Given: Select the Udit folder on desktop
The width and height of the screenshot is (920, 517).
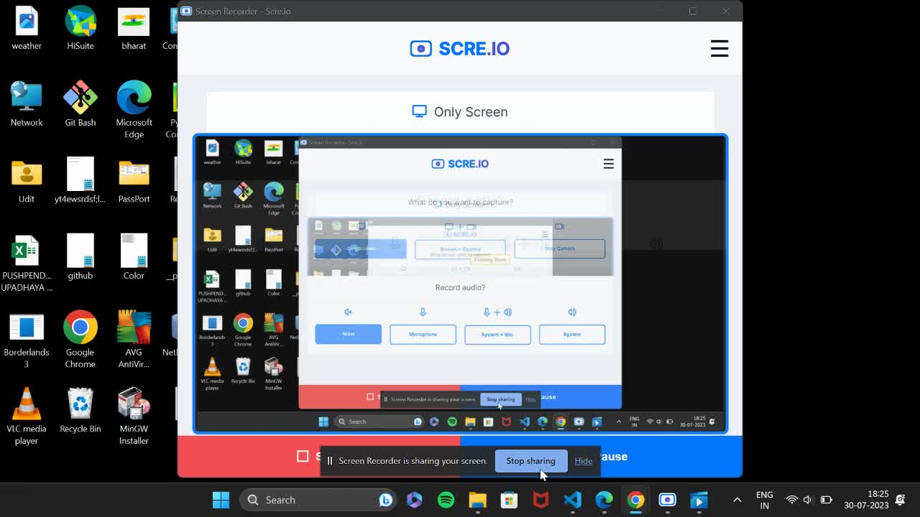Looking at the screenshot, I should pyautogui.click(x=27, y=182).
